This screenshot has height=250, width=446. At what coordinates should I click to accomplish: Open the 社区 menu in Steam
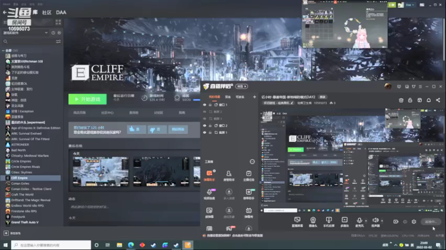pos(47,12)
